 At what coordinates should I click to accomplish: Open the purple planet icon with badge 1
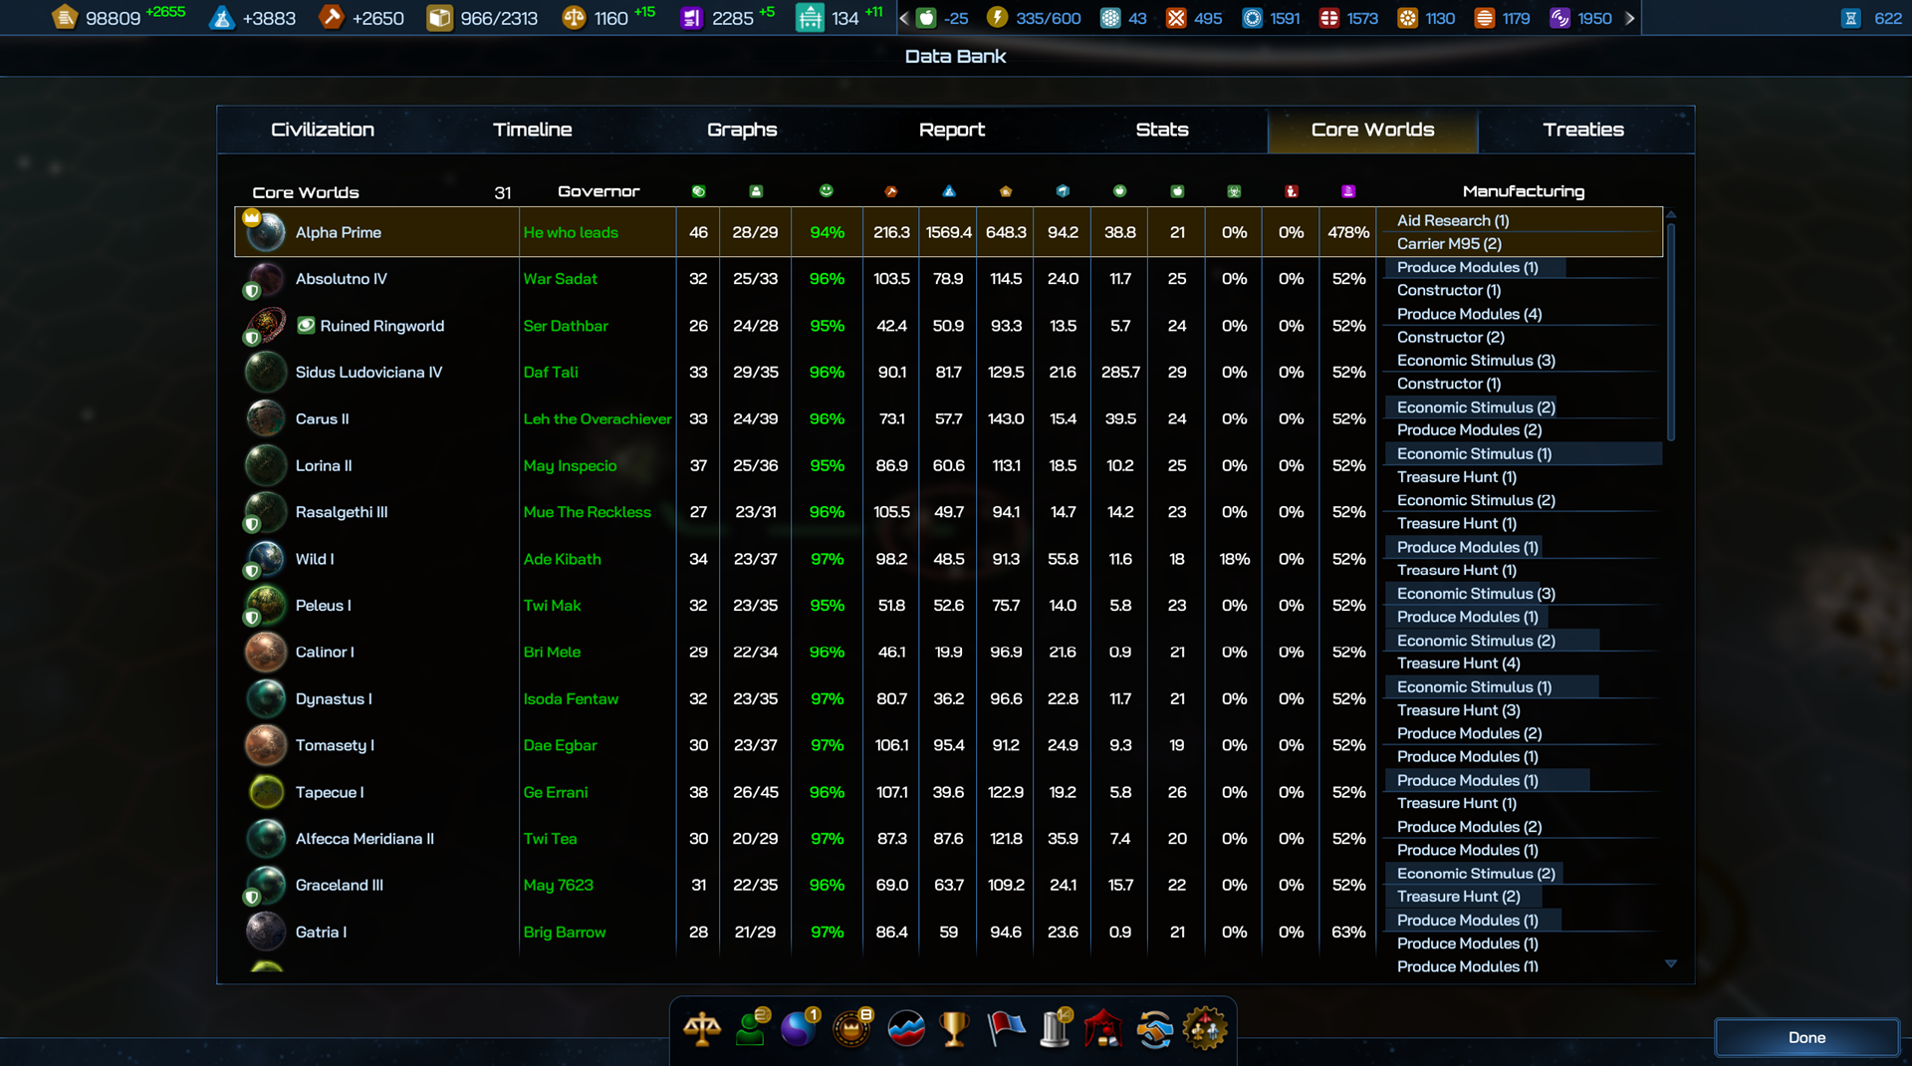click(x=799, y=1029)
